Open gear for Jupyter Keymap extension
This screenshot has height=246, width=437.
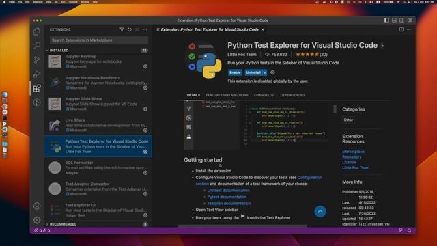[x=145, y=67]
